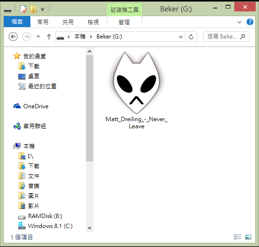Click the 影片 folder icon
The width and height of the screenshot is (259, 247).
22,206
